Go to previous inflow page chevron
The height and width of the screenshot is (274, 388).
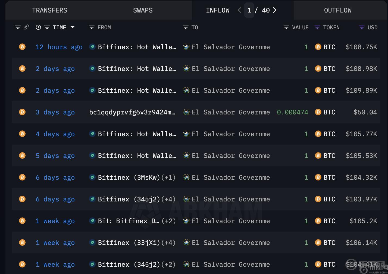[239, 10]
